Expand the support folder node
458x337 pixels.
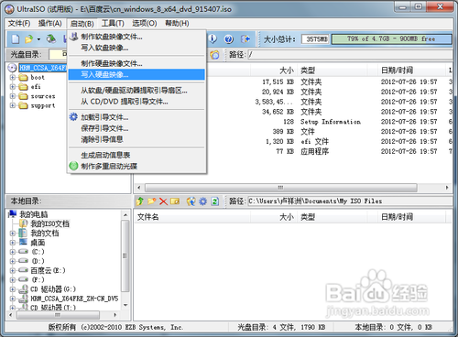coord(12,105)
